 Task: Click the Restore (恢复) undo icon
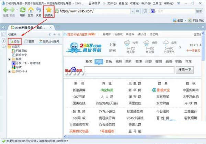[38, 10]
